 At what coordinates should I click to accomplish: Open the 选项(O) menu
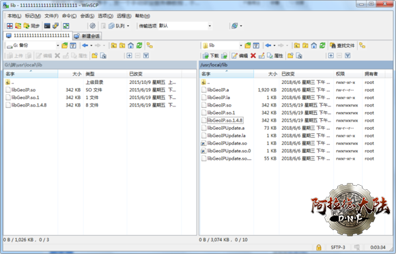pos(105,16)
